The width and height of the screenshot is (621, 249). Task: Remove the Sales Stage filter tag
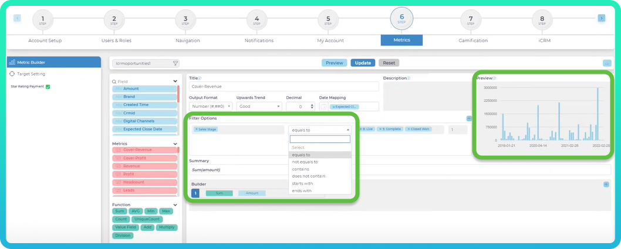(197, 129)
